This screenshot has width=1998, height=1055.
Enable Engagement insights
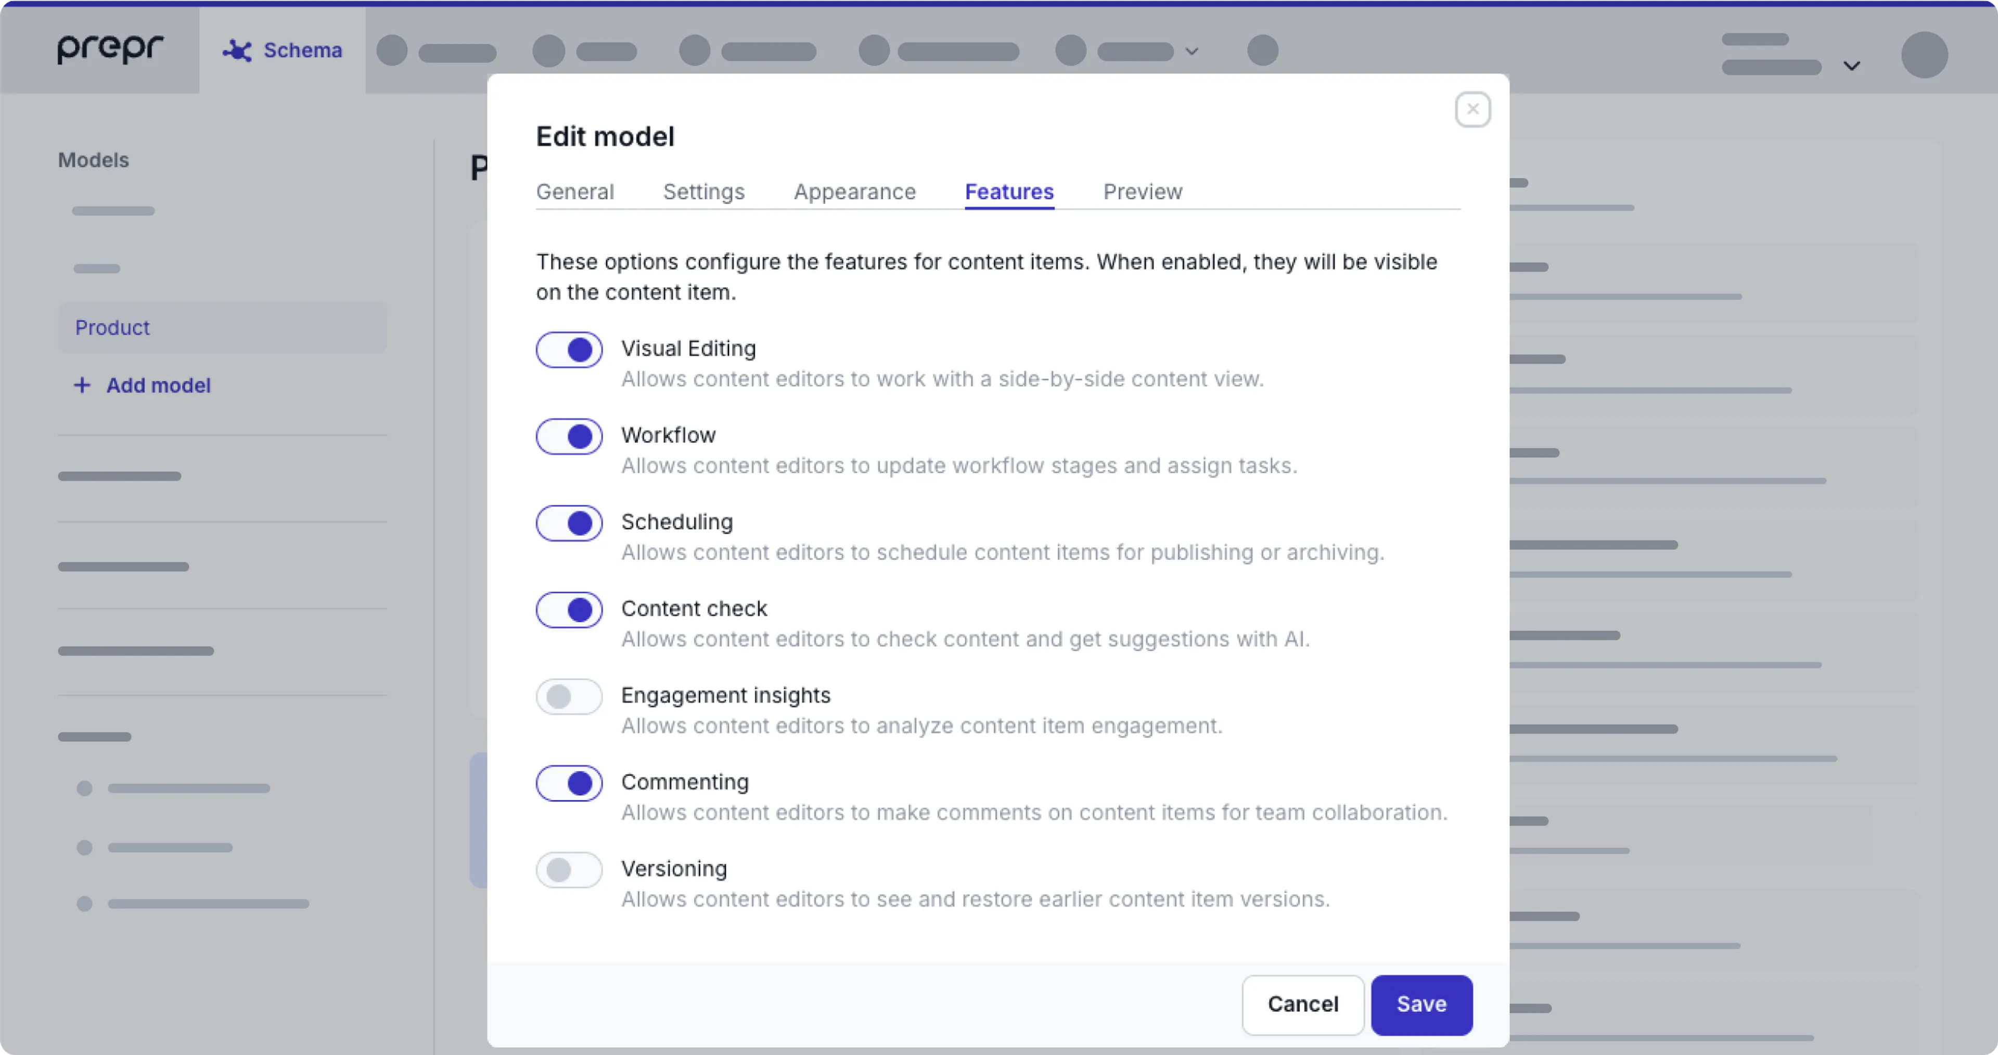(569, 697)
